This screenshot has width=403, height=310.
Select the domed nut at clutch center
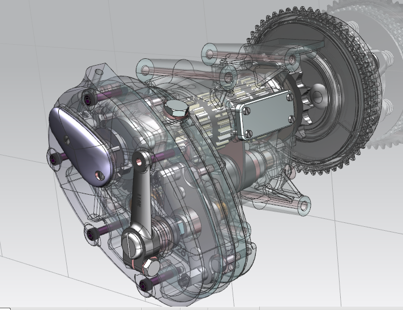tap(318, 96)
